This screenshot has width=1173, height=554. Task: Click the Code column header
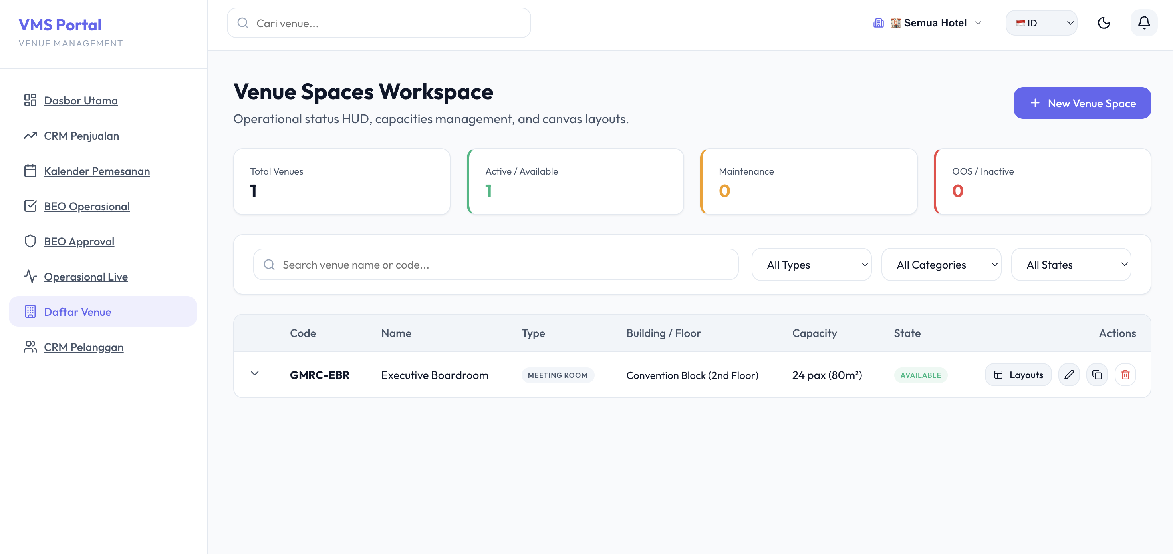(x=303, y=333)
